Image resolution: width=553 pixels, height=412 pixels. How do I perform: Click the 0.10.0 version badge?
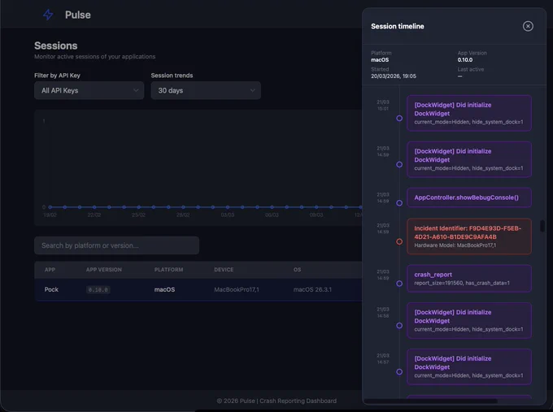98,290
